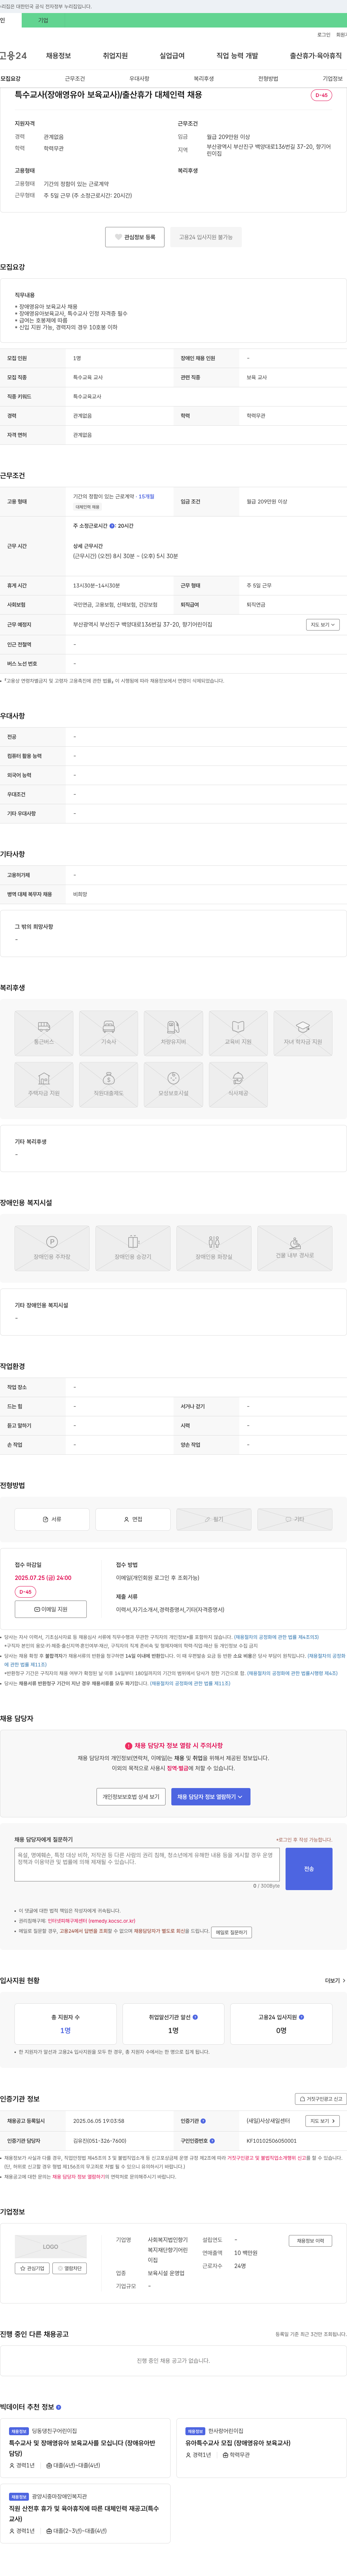The image size is (347, 2576).
Task: Click the 교육비 지원 welfare icon
Action: pos(238,1033)
